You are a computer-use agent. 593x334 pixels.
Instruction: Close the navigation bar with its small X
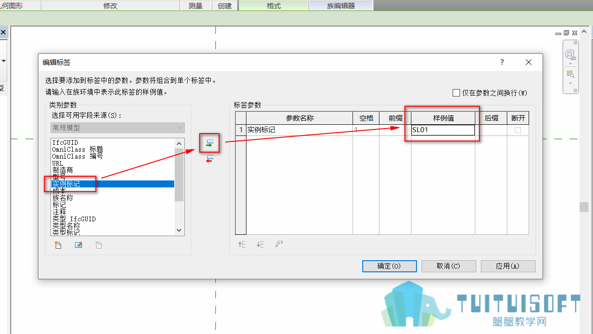click(575, 43)
